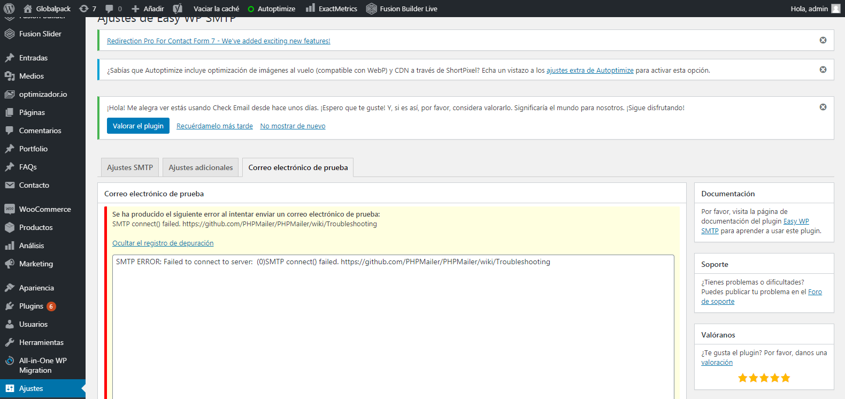
Task: Click the Usuarios person icon
Action: pos(10,324)
